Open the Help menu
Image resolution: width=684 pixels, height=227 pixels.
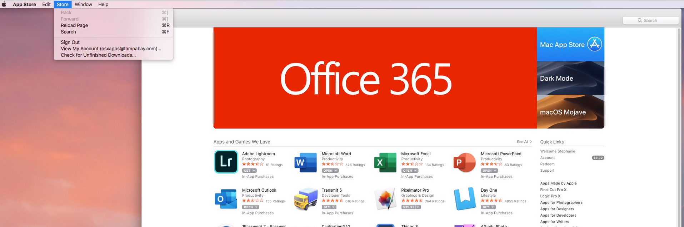pos(103,4)
